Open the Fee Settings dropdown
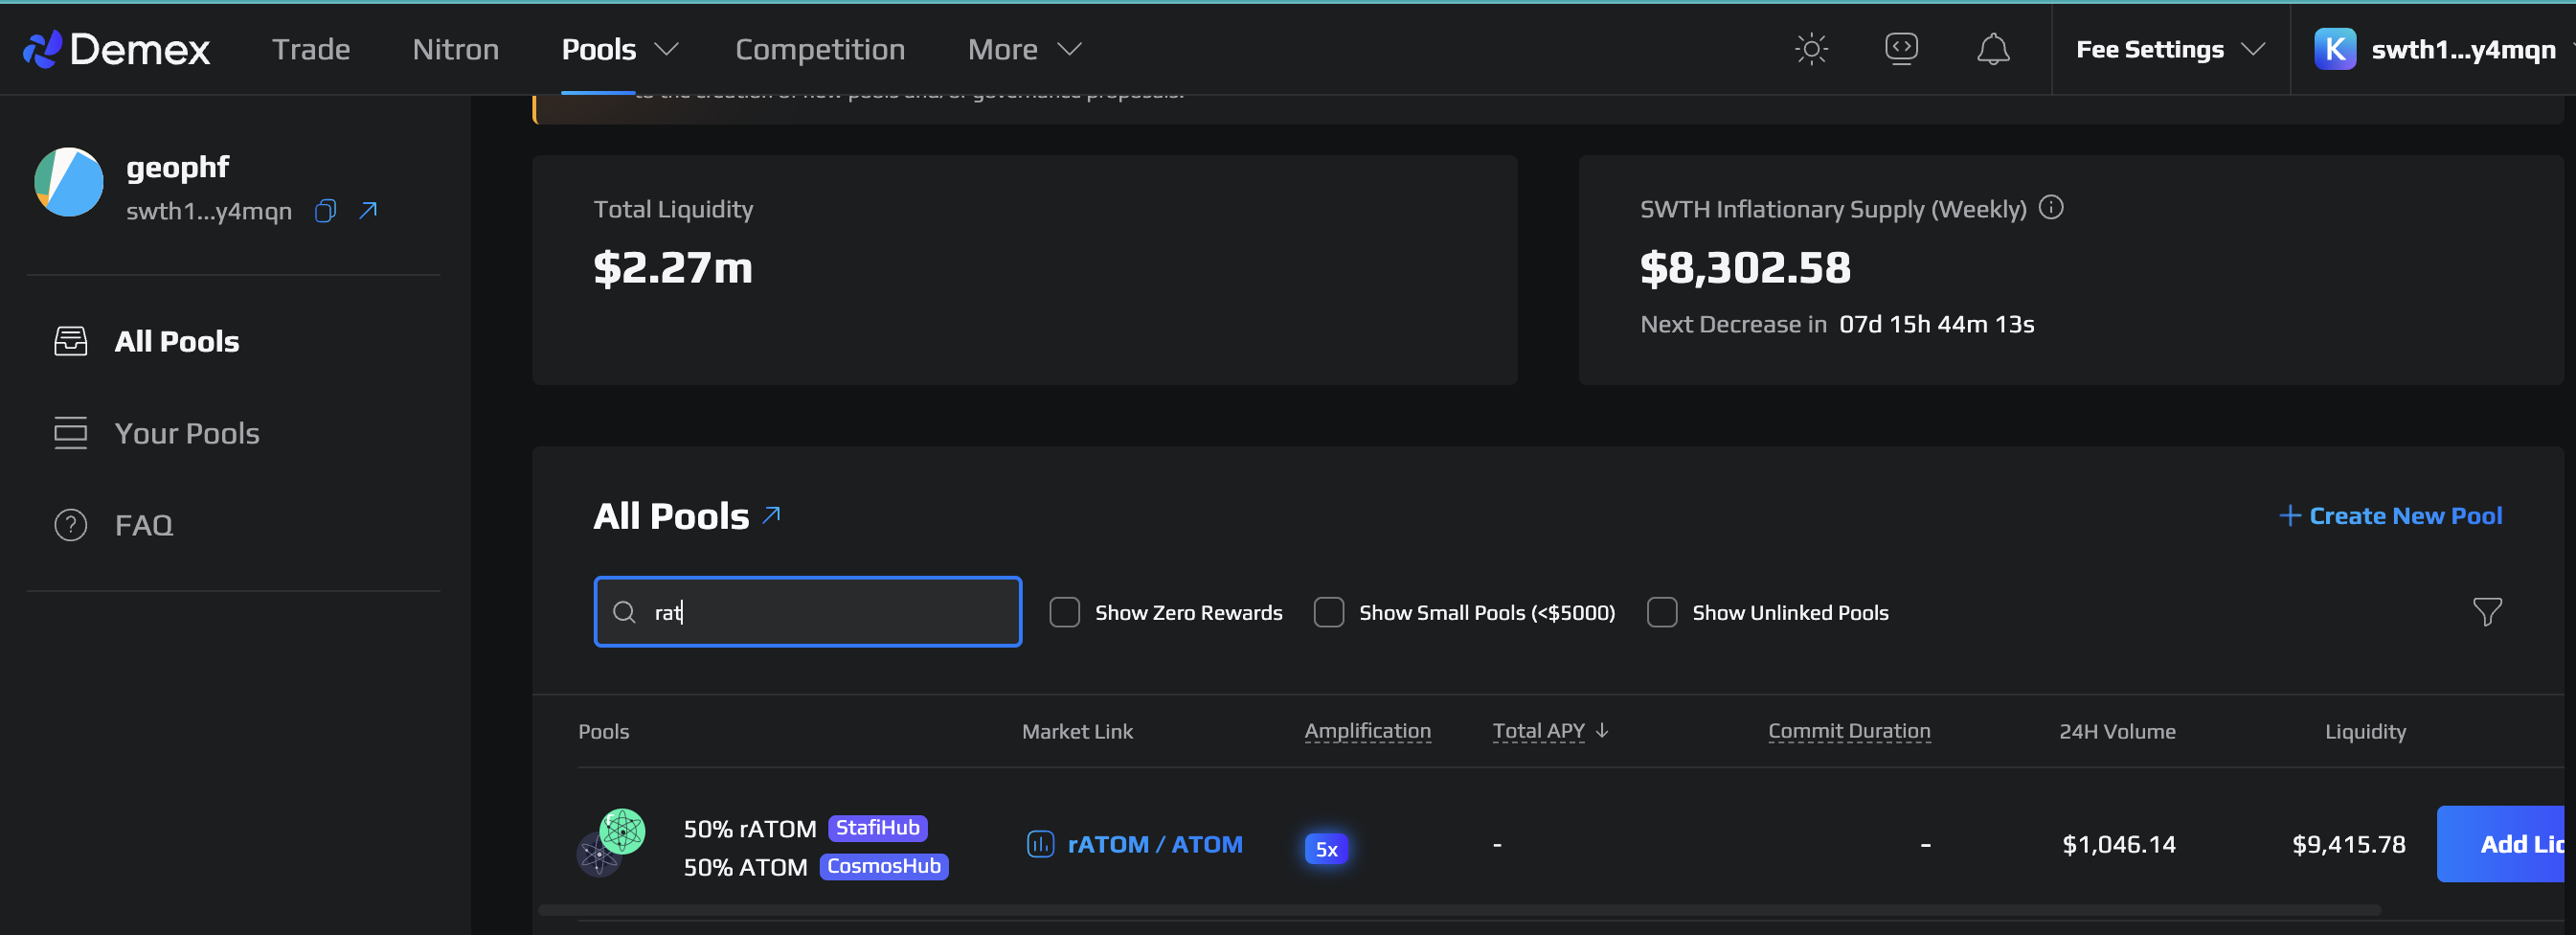 point(2170,49)
